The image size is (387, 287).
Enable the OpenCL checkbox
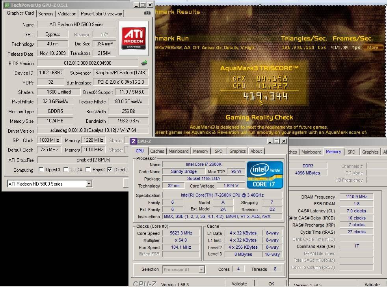pyautogui.click(x=41, y=170)
